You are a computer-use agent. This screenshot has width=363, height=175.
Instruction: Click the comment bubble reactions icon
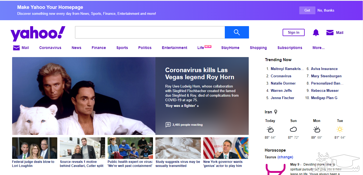pos(168,125)
